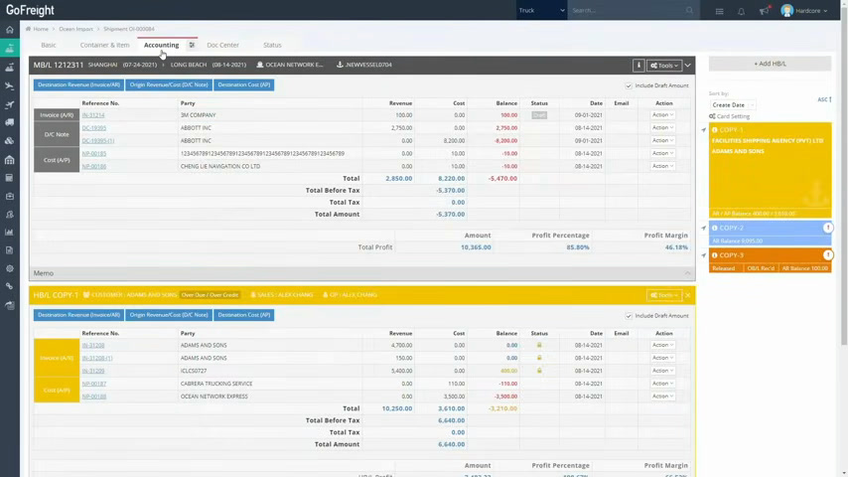Open the warehouse building icon in the sidebar
The image size is (848, 477).
[x=10, y=160]
